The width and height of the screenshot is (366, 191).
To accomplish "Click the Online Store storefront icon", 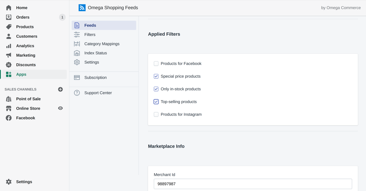I will [9, 109].
